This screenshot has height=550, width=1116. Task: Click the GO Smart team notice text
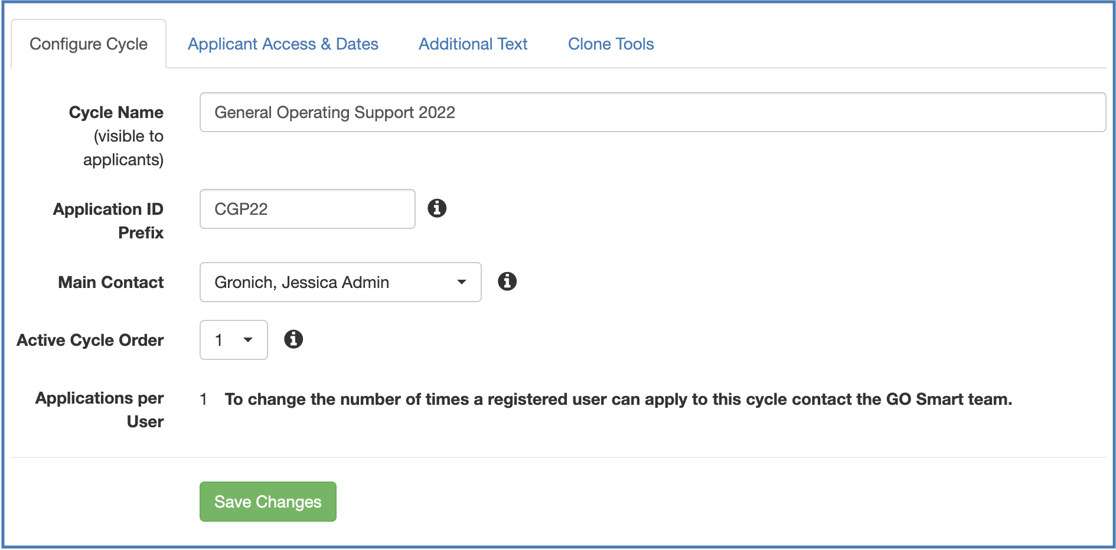(618, 400)
